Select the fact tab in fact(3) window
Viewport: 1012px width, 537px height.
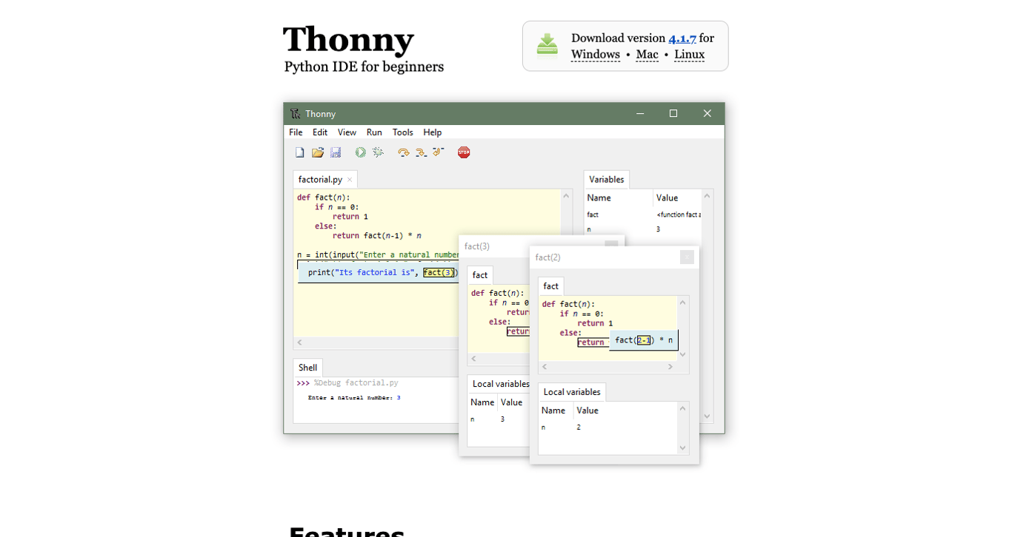(x=480, y=275)
